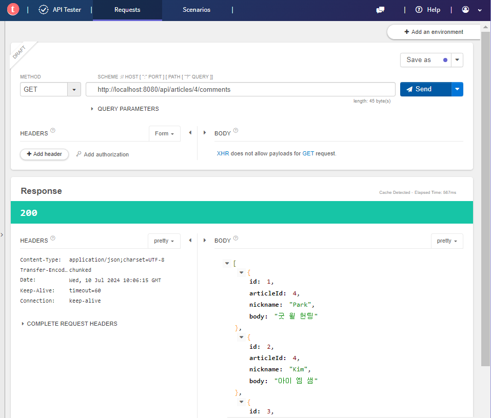Click Content-Type value application/json;charset=UTF-8
The height and width of the screenshot is (418, 491).
pyautogui.click(x=117, y=260)
